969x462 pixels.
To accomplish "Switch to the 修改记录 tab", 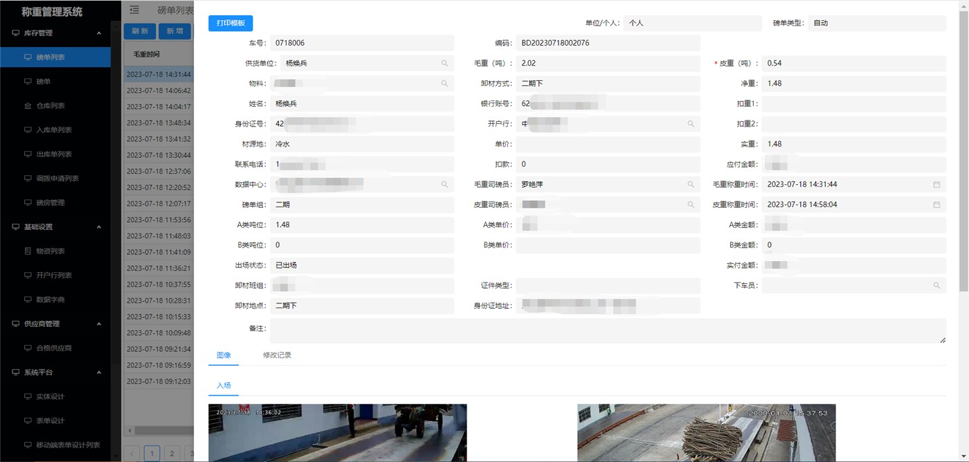I will click(x=277, y=355).
